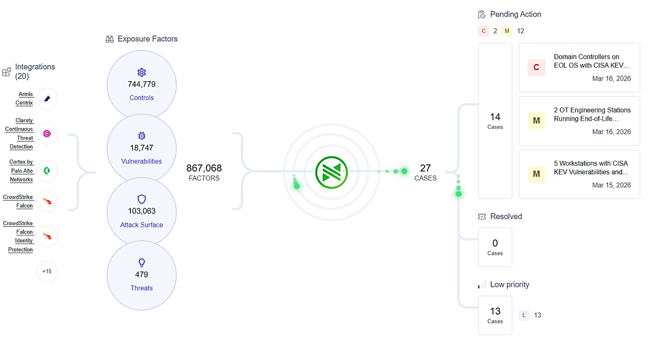The image size is (650, 340).
Task: Click the Armis Centrix link text
Action: [25, 98]
